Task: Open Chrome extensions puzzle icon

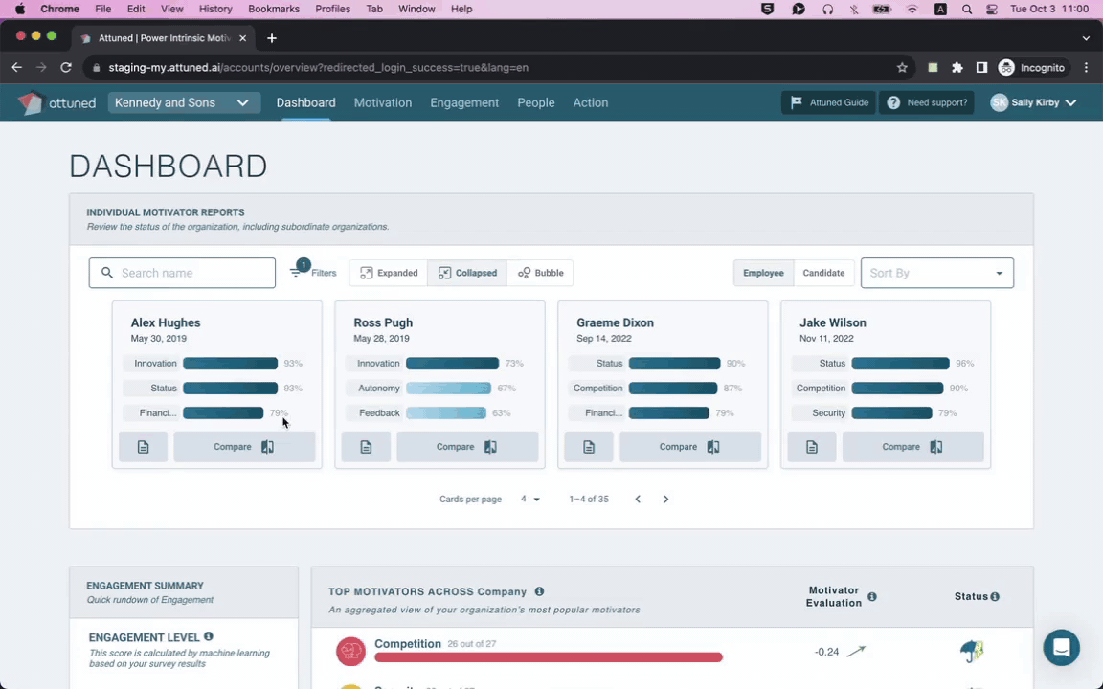Action: [x=957, y=68]
